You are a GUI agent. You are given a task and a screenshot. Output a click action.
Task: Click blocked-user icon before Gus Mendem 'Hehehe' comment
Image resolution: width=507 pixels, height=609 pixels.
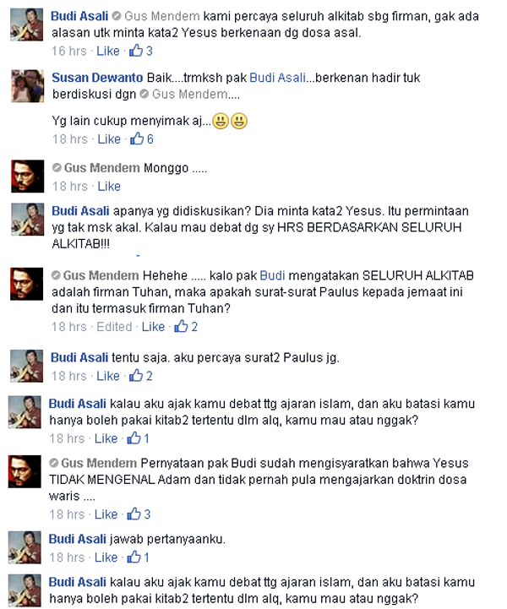tap(56, 275)
